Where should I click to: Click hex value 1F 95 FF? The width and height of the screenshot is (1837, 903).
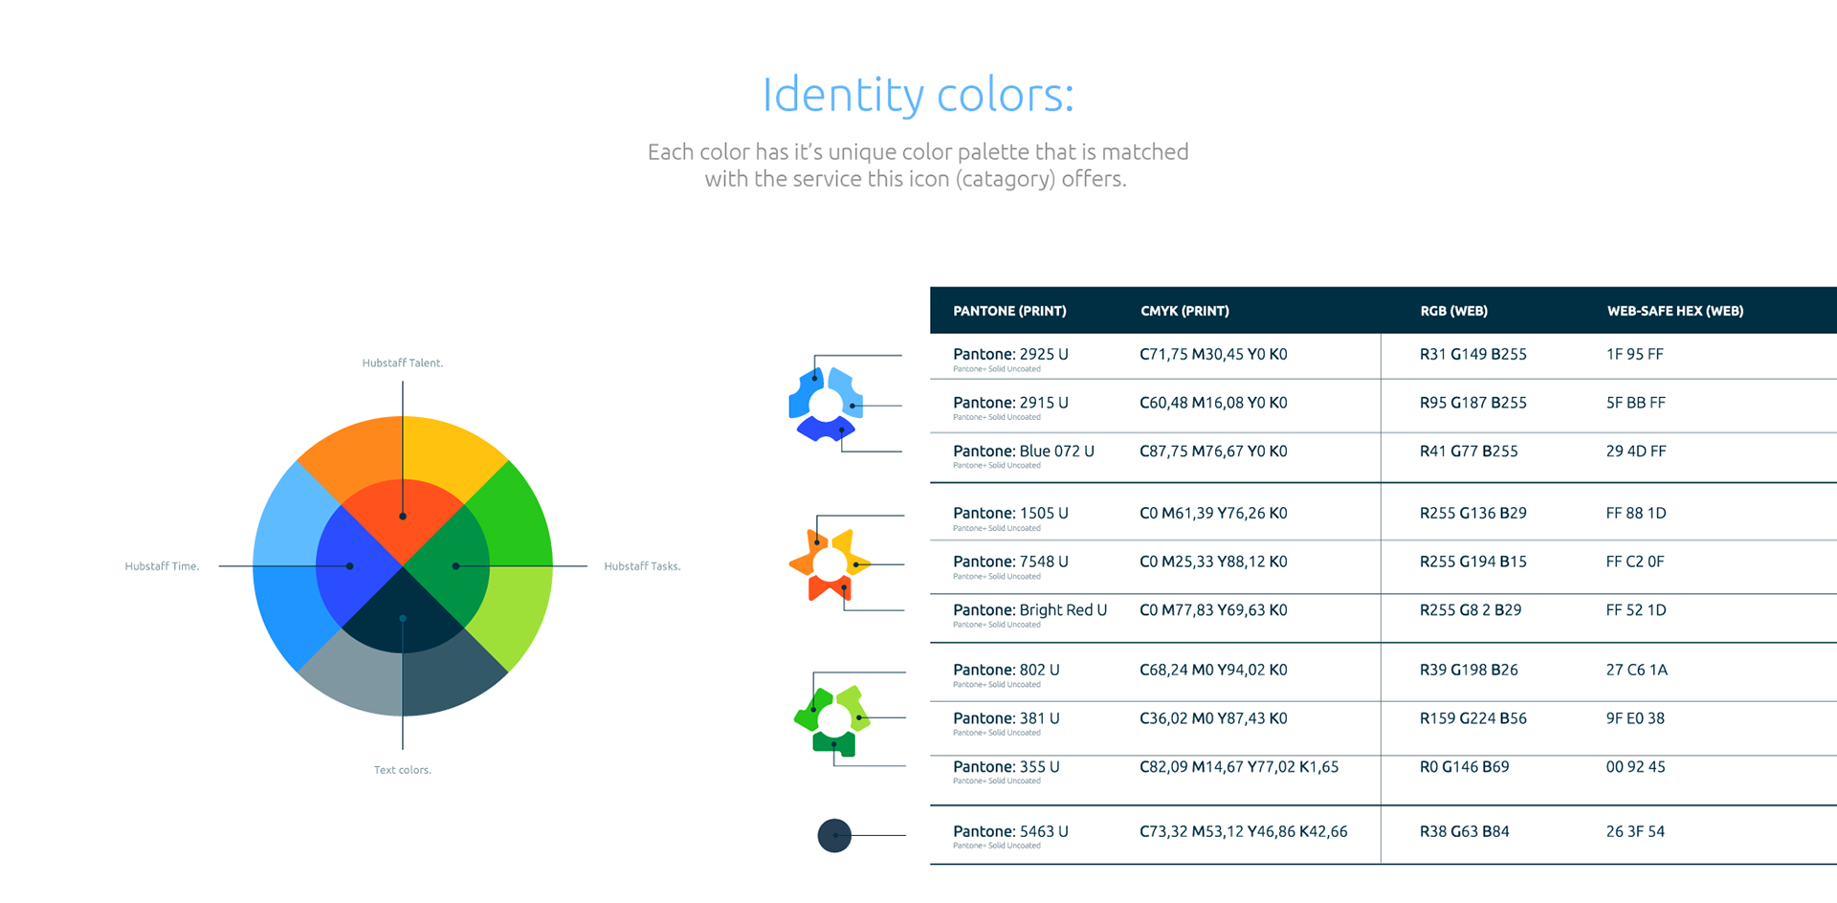coord(1635,354)
